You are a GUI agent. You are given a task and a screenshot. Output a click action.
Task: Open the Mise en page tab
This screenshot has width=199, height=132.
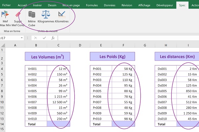coord(71,5)
